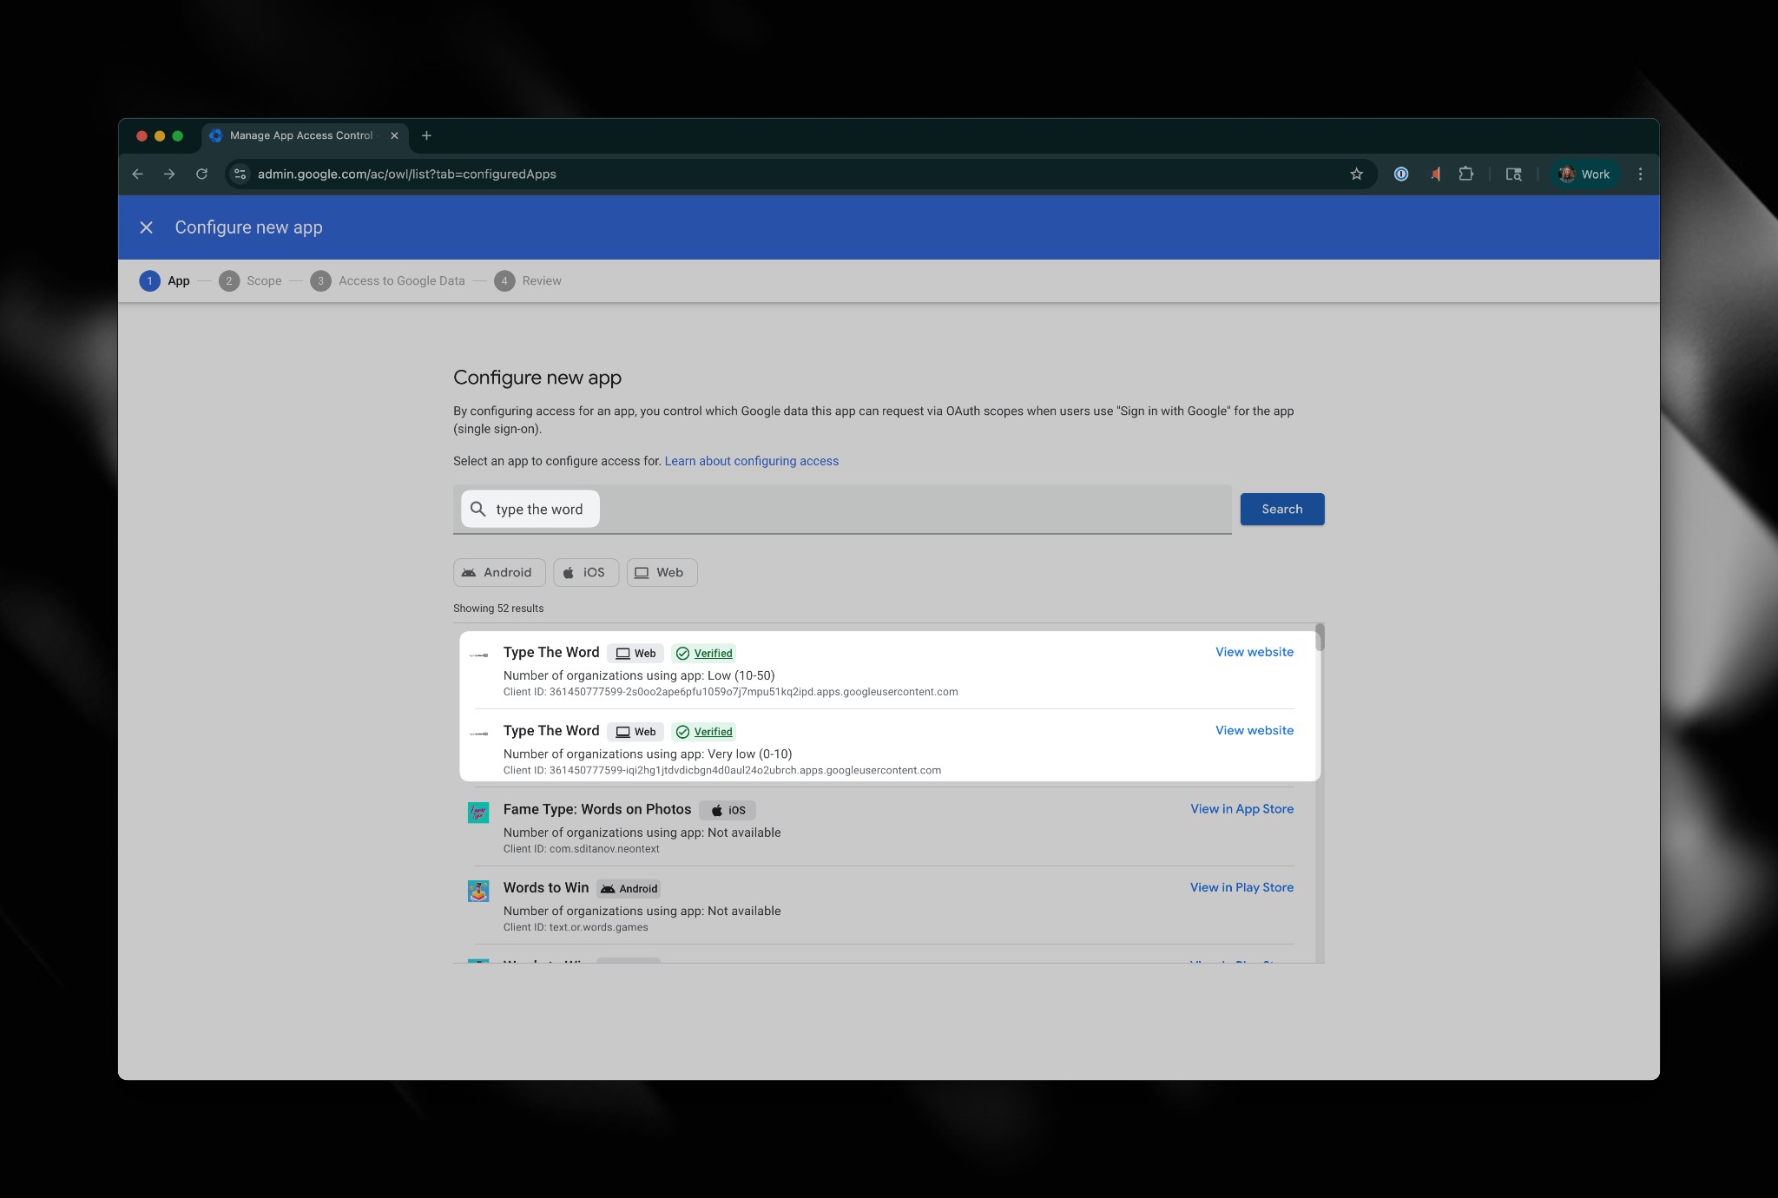Filter results by Android
This screenshot has height=1198, width=1778.
[x=499, y=573]
